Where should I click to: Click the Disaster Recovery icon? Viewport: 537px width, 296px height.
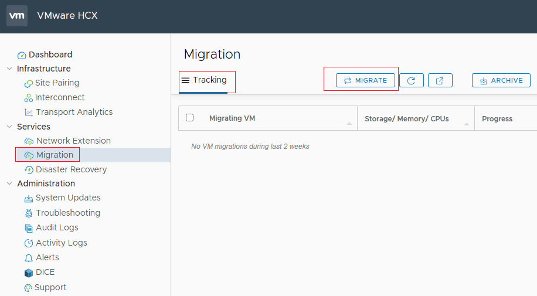29,170
